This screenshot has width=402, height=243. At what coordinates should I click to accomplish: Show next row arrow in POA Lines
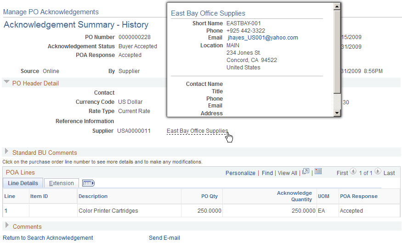pyautogui.click(x=378, y=171)
